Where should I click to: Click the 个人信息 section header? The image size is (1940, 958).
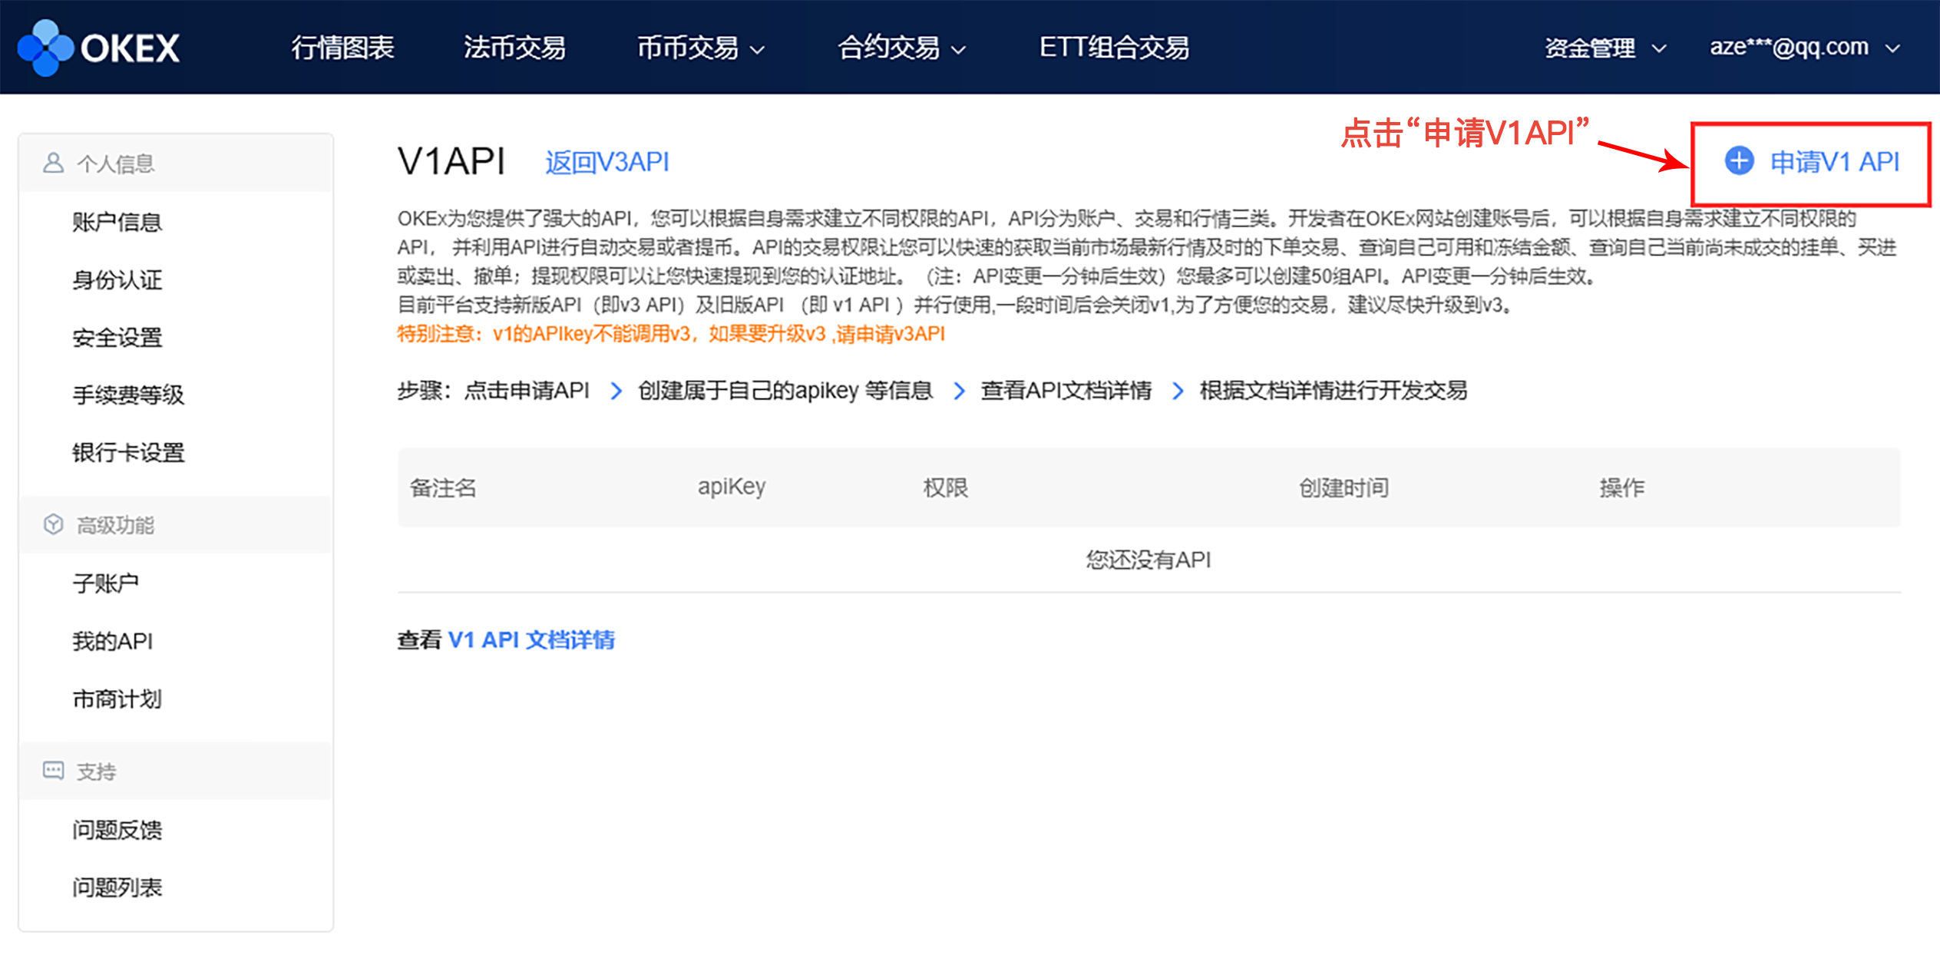click(176, 164)
